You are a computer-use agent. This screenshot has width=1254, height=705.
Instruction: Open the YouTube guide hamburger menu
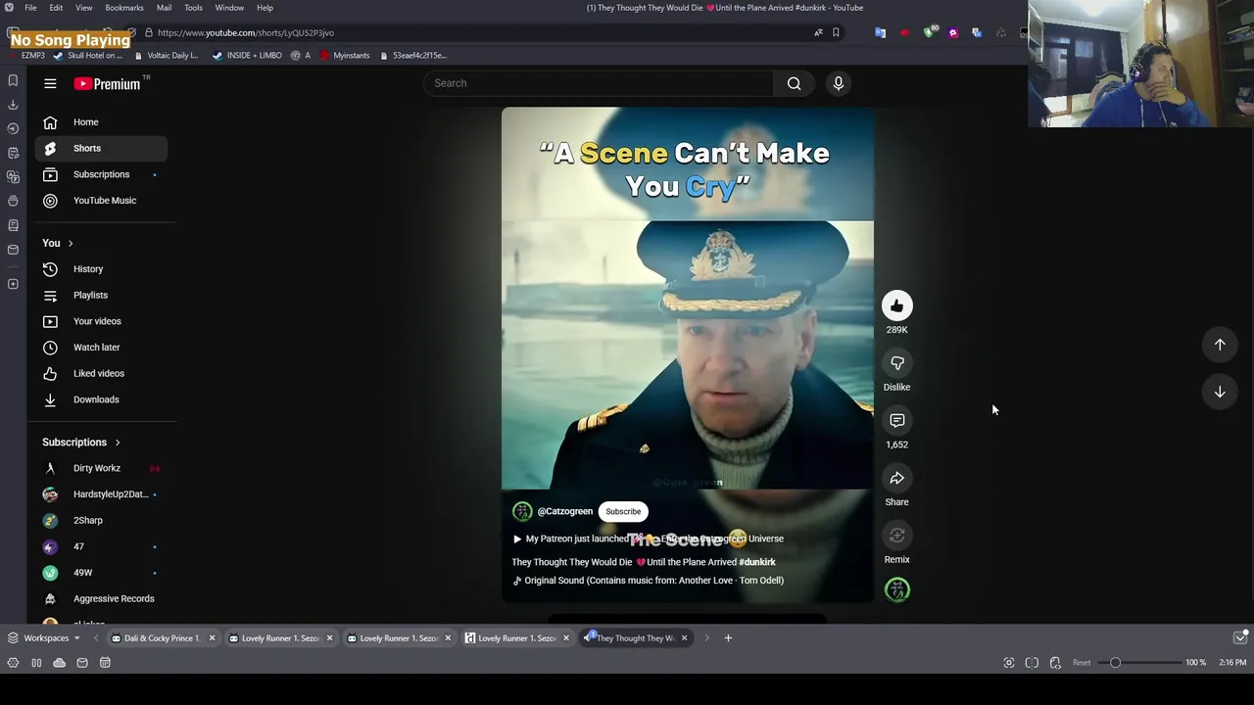click(50, 83)
